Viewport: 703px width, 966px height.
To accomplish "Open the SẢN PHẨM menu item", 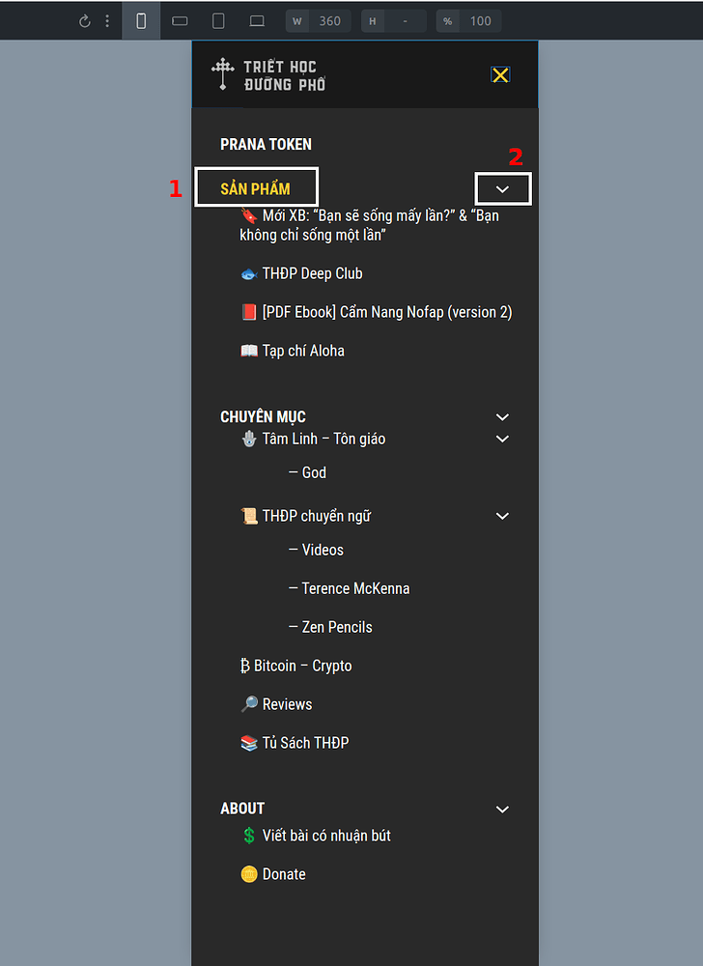I will pos(256,186).
